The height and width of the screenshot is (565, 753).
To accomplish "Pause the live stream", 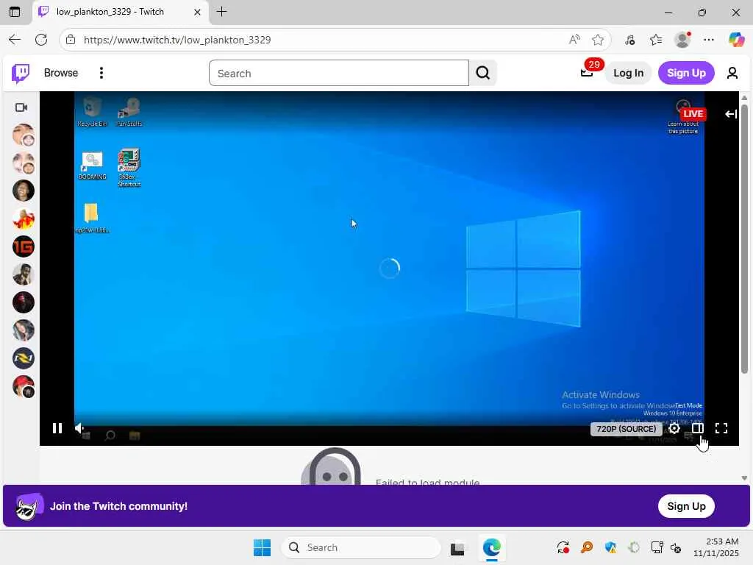I will 57,428.
